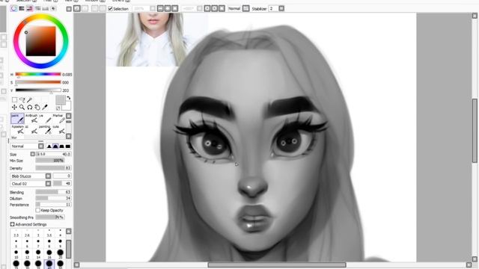The image size is (479, 269).
Task: Click the V value slider bar
Action: click(x=38, y=90)
